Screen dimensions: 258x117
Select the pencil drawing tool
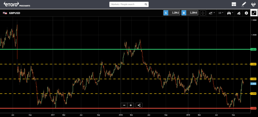[244, 4]
